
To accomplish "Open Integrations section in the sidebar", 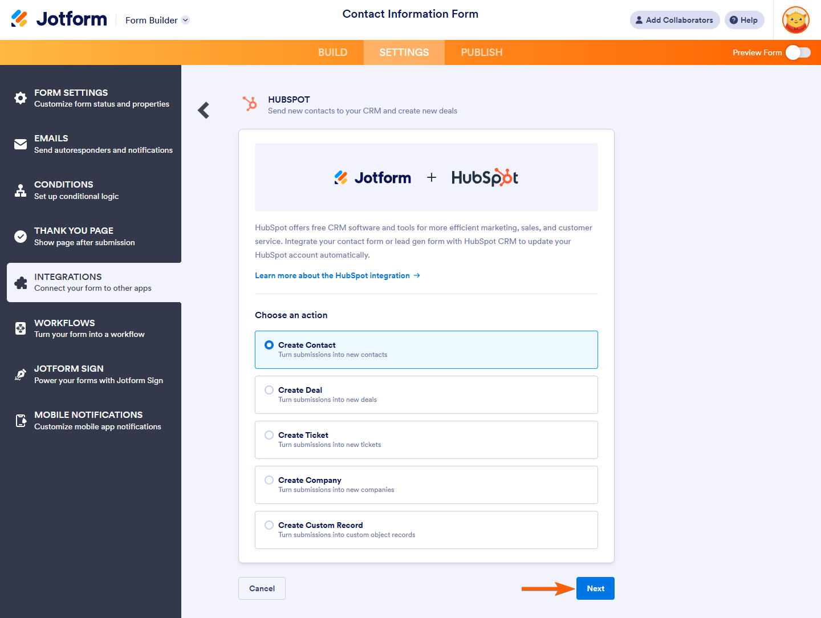I will tap(94, 282).
